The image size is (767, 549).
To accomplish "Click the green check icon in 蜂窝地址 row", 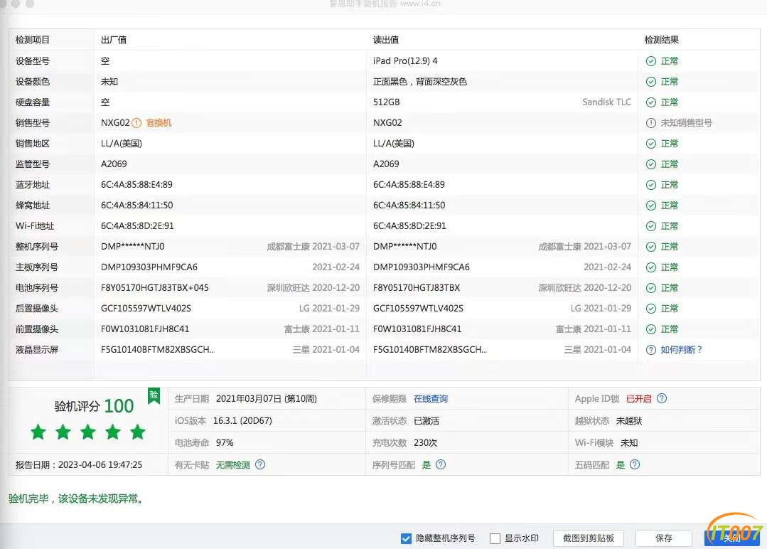I will point(651,206).
